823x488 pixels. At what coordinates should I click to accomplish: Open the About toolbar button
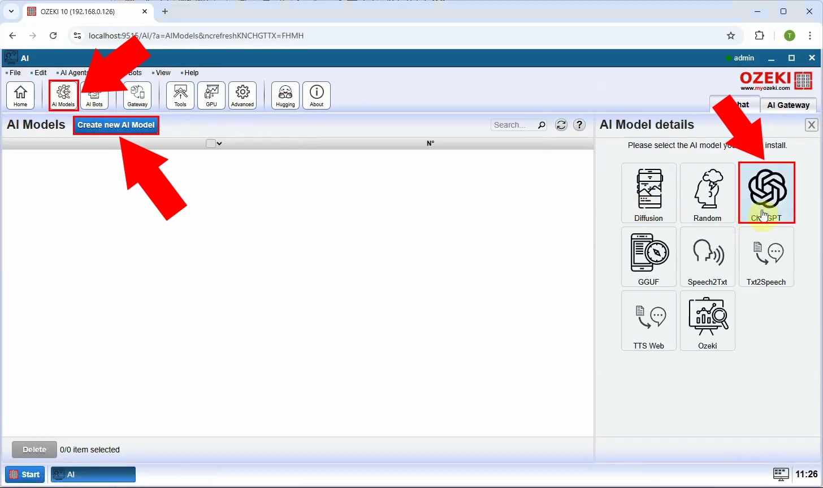(x=317, y=95)
